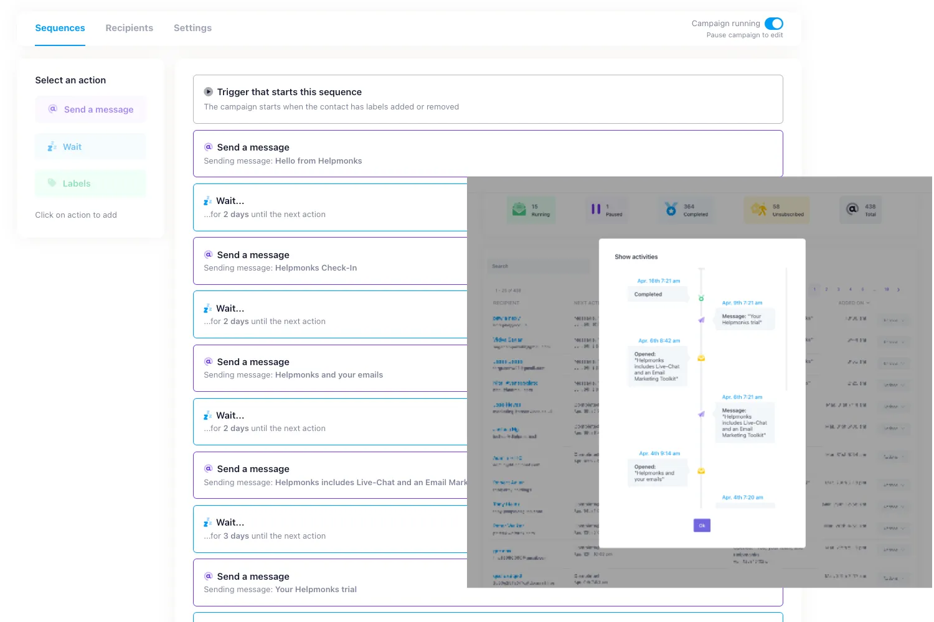Add a Labels action from sidebar
This screenshot has height=622, width=934.
tap(91, 183)
